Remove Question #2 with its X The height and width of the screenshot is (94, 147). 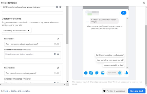tap(58, 68)
